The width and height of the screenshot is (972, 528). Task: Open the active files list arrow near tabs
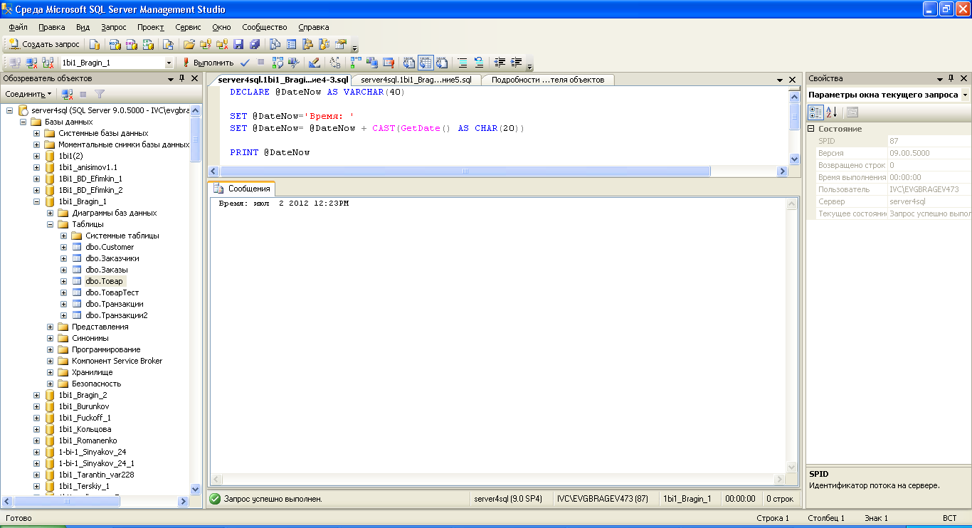pos(780,80)
